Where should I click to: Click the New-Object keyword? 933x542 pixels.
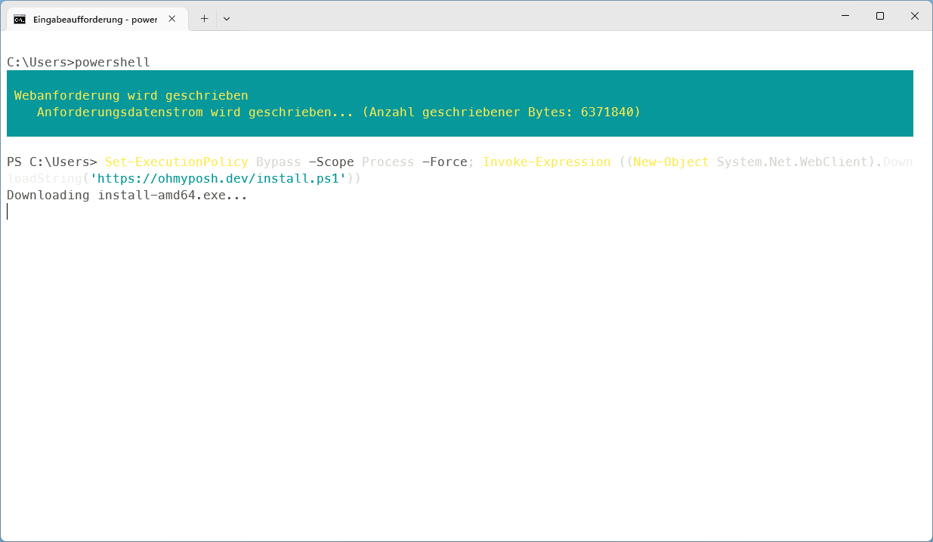671,162
